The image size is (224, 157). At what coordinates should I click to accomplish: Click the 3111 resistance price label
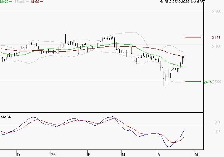click(216, 37)
